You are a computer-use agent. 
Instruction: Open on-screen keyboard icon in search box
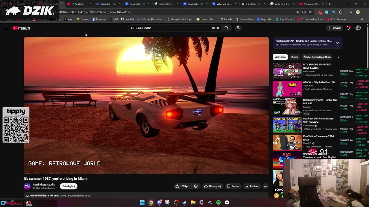[x=213, y=28]
